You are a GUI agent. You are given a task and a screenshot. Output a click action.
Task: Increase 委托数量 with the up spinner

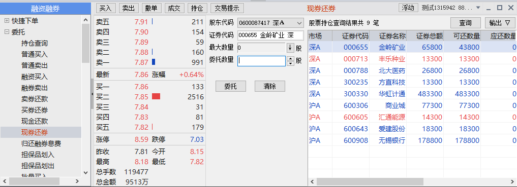(x=290, y=58)
